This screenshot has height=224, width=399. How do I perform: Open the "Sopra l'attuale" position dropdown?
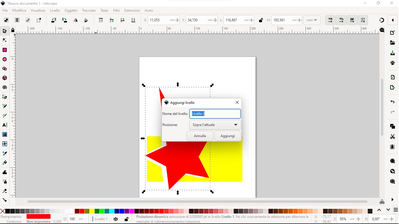pos(215,125)
